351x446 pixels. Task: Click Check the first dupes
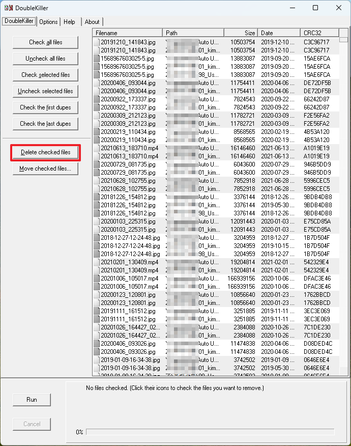pyautogui.click(x=45, y=107)
